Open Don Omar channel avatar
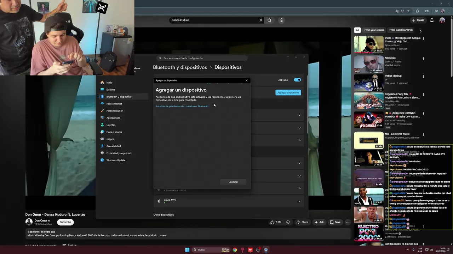This screenshot has width=453, height=254. pyautogui.click(x=29, y=222)
